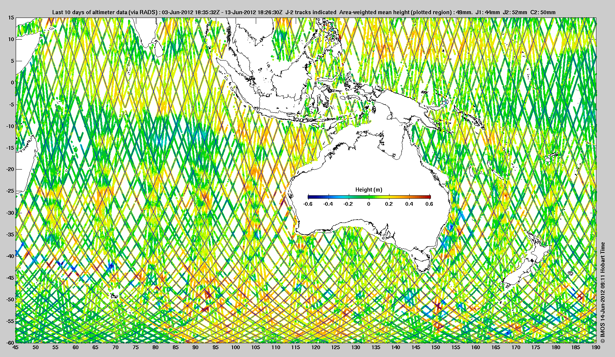The width and height of the screenshot is (615, 357).
Task: Click longitude axis label 105
Action: coord(255,347)
